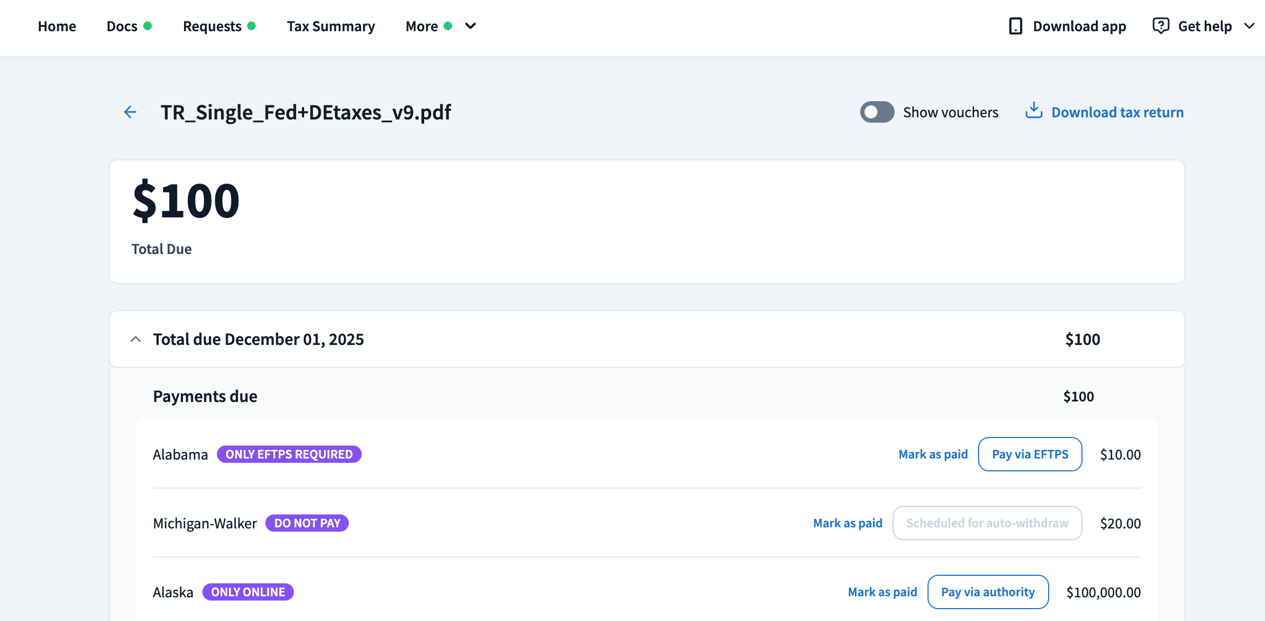
Task: Click Scheduled for auto-withdraw button
Action: (x=987, y=523)
